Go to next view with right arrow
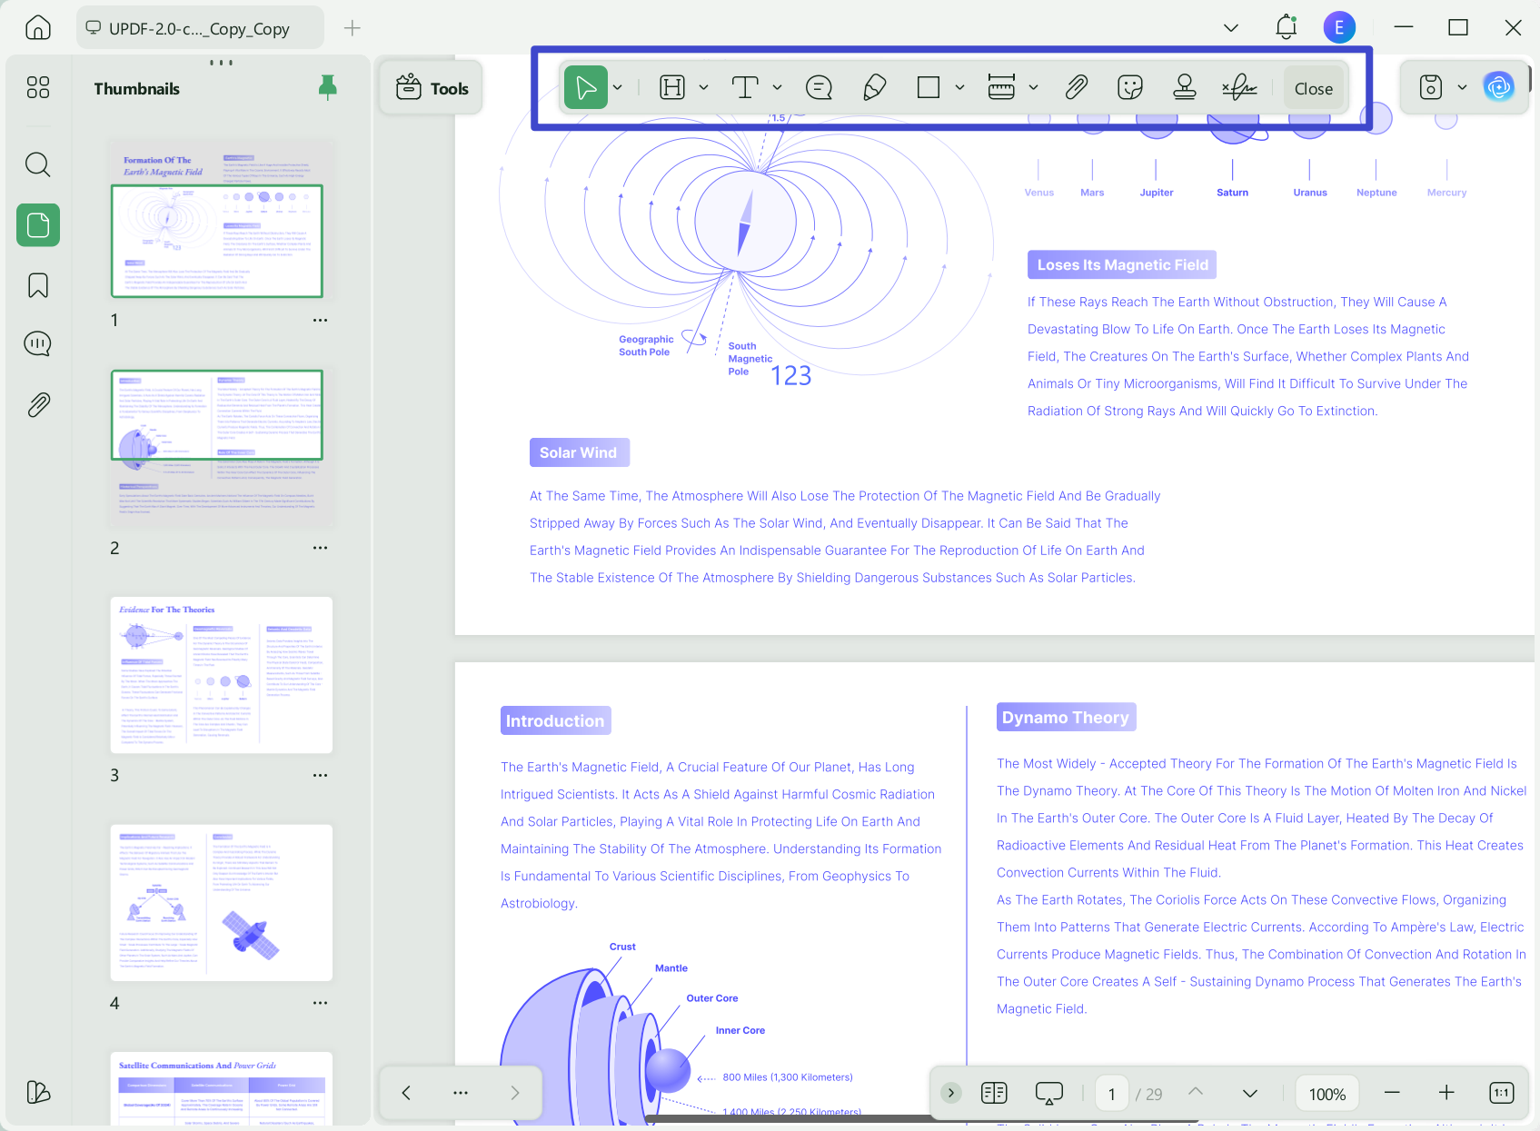 tap(515, 1093)
